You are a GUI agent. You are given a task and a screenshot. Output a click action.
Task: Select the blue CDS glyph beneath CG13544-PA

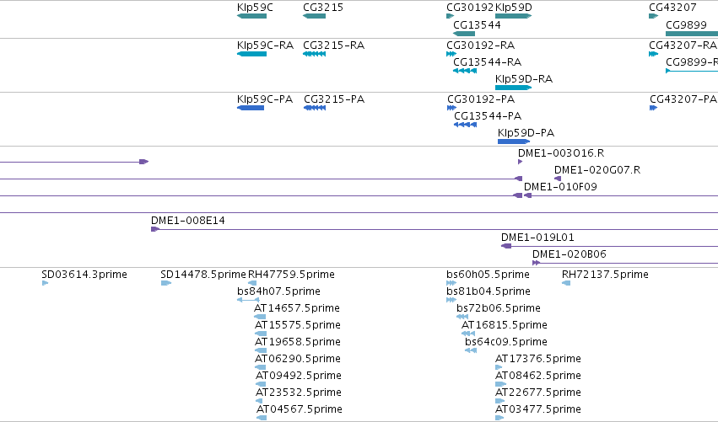[x=465, y=125]
